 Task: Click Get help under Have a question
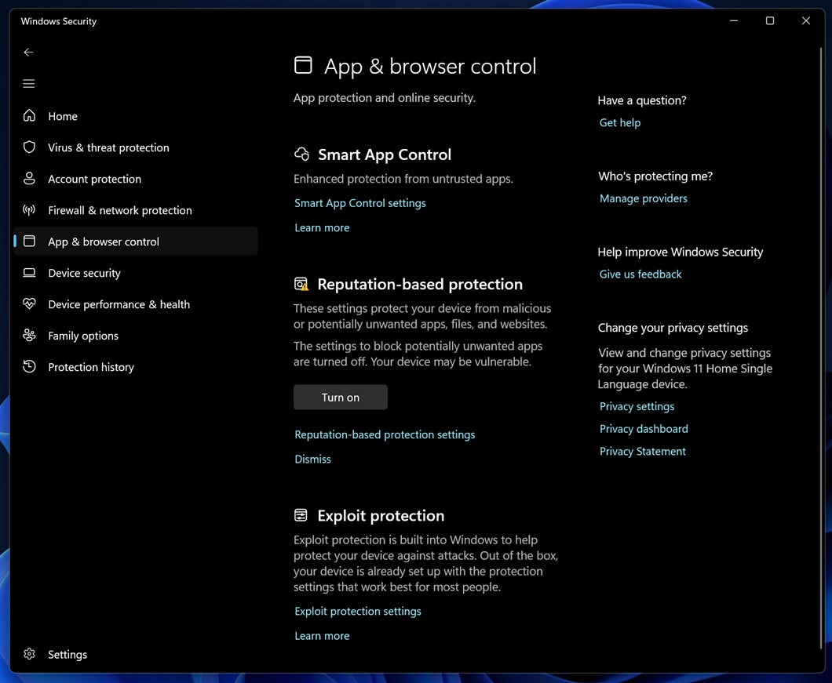click(x=619, y=122)
